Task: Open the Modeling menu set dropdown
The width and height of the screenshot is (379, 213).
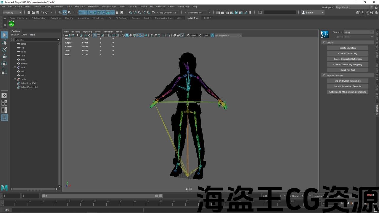Action: coord(12,12)
